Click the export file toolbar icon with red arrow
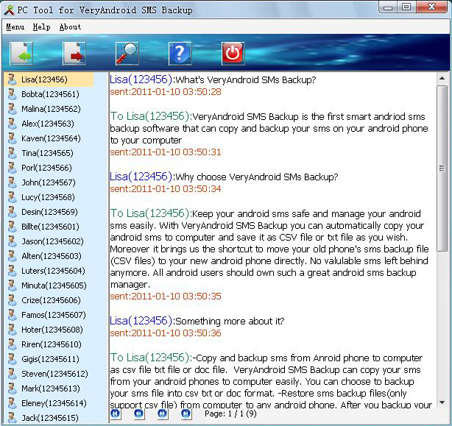 (74, 54)
